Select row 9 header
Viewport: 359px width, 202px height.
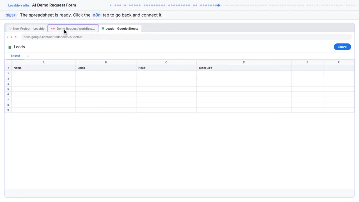(x=8, y=110)
